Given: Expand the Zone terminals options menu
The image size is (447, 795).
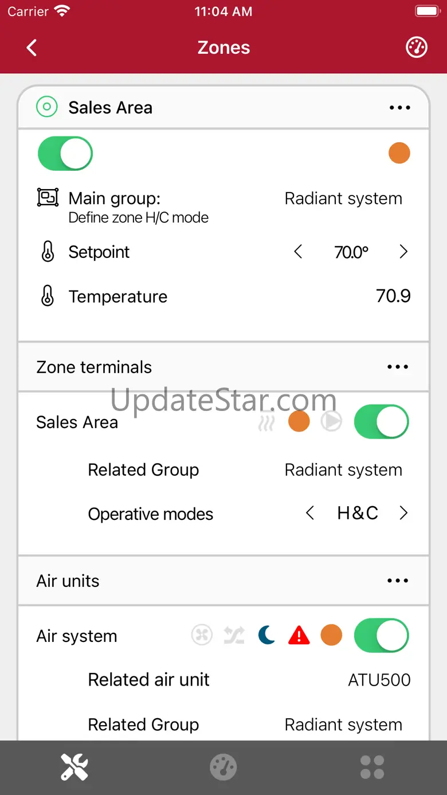Looking at the screenshot, I should tap(398, 367).
